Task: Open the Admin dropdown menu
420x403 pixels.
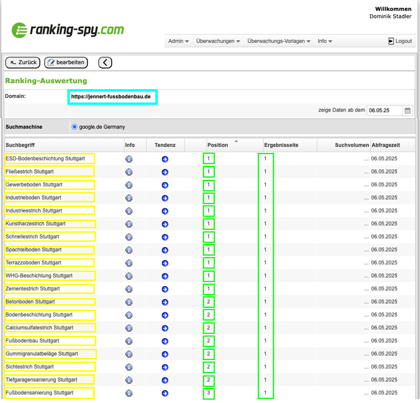Action: tap(178, 41)
